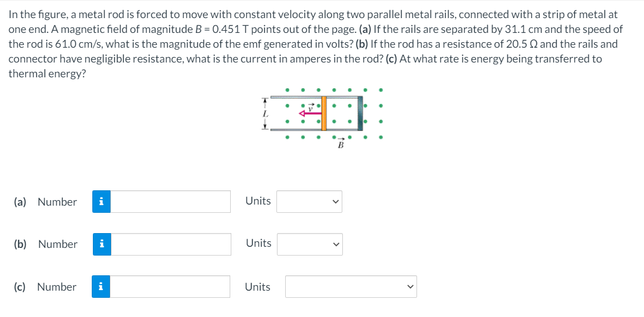Click the info icon for part (b)

(101, 244)
